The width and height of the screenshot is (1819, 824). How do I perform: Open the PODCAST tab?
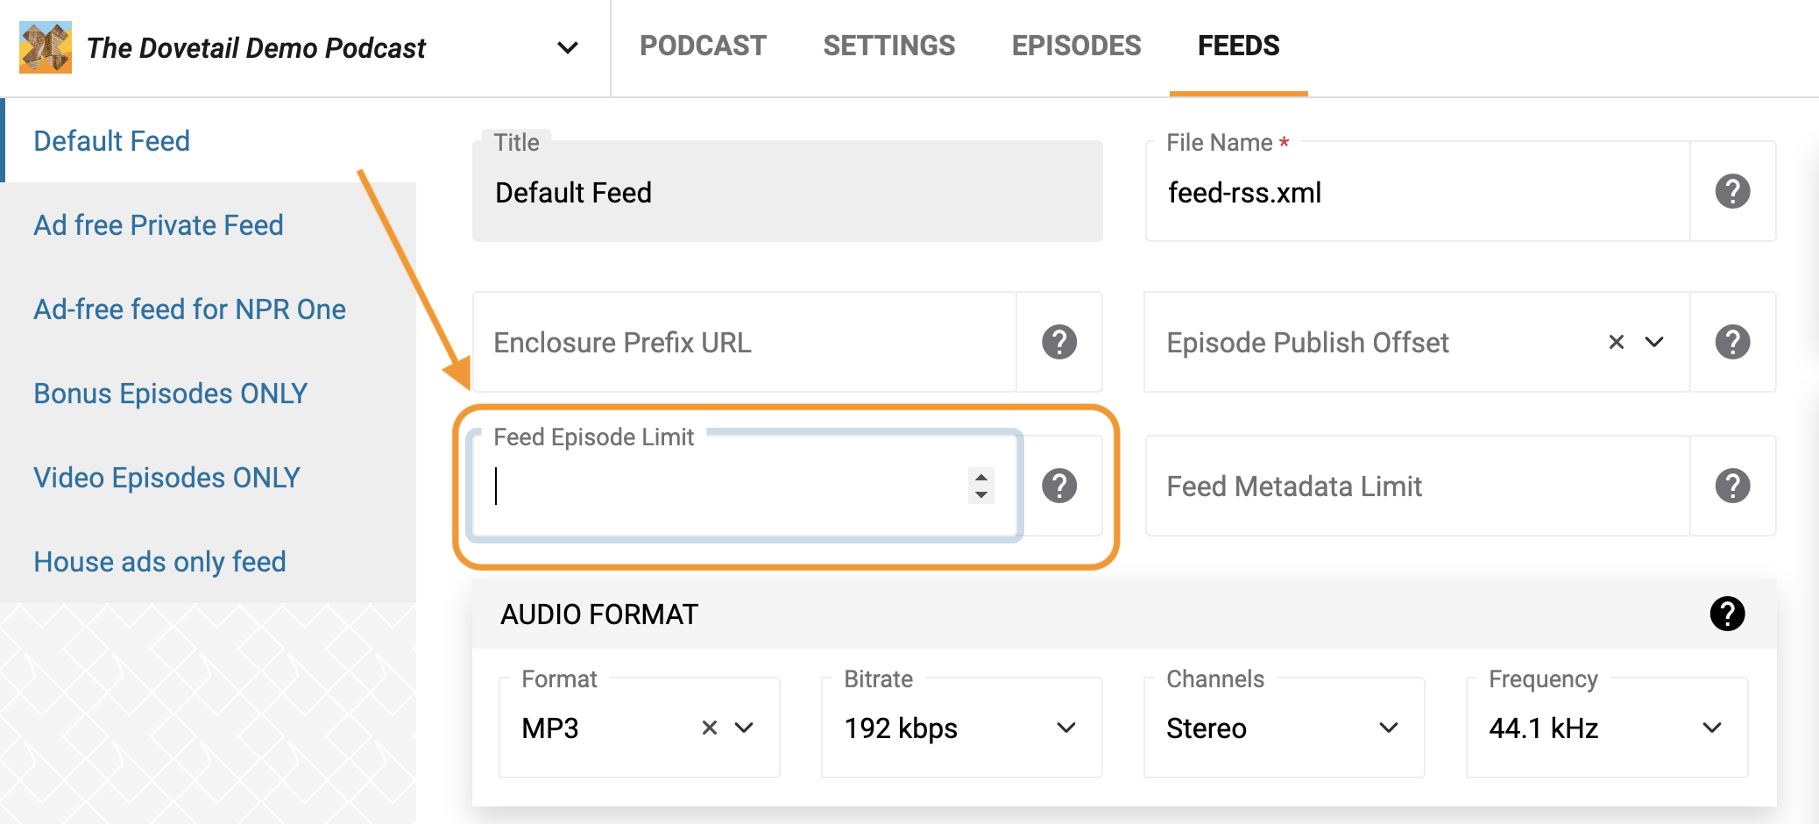703,46
